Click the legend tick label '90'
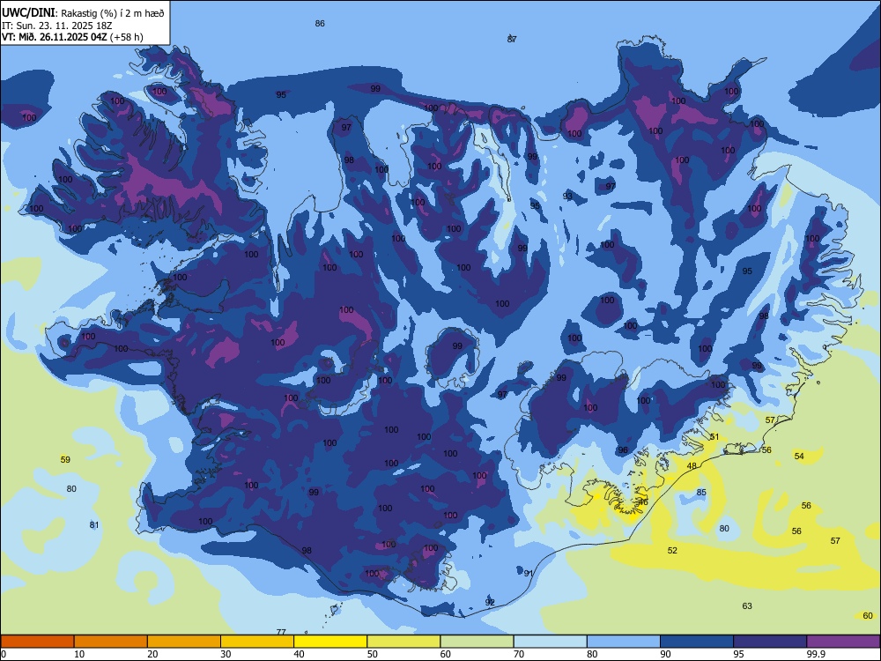Screen dimensions: 881x661 (x=665, y=654)
